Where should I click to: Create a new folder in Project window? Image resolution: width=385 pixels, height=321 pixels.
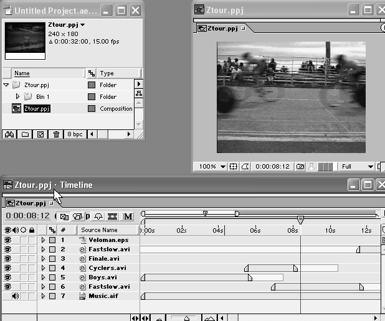point(26,134)
